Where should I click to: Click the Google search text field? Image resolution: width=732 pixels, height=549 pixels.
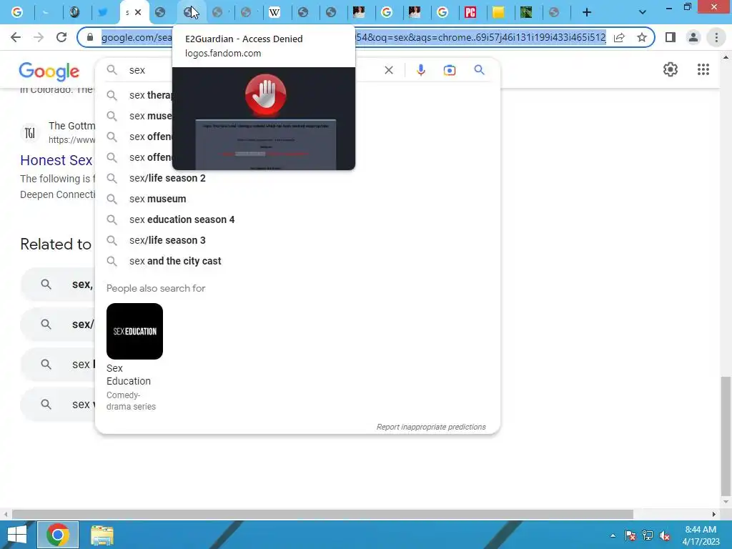pos(252,70)
